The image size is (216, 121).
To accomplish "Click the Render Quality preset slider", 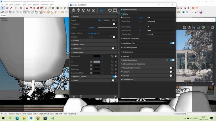I will [107, 28].
